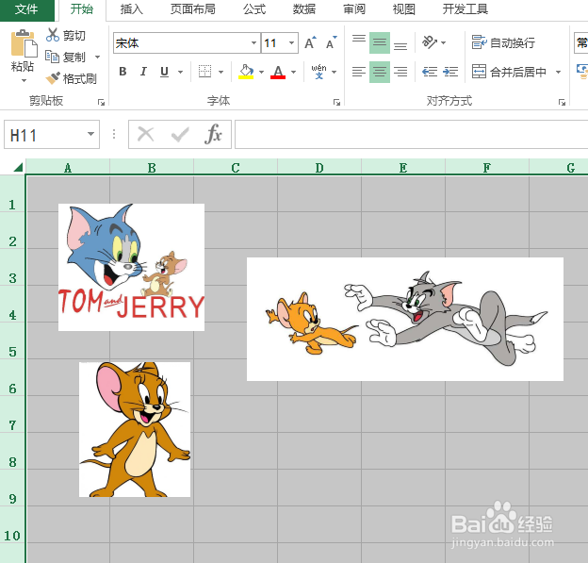Click the formula bar input field
This screenshot has height=563, width=588.
pos(412,134)
